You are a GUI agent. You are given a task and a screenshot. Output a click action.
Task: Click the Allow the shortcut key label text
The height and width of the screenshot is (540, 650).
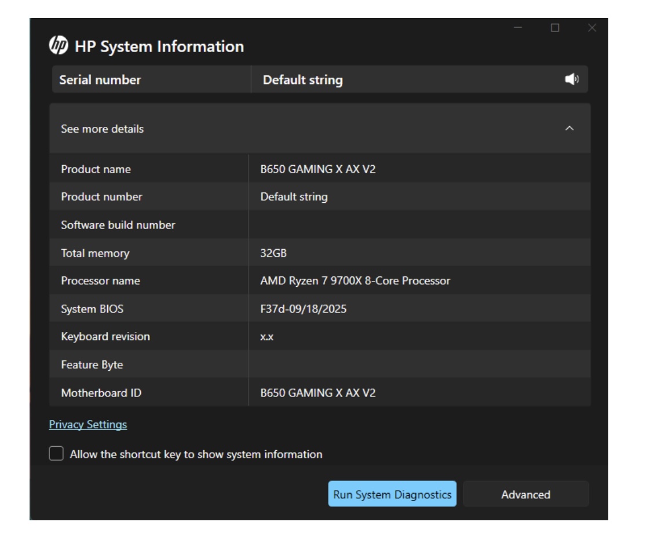pos(196,455)
